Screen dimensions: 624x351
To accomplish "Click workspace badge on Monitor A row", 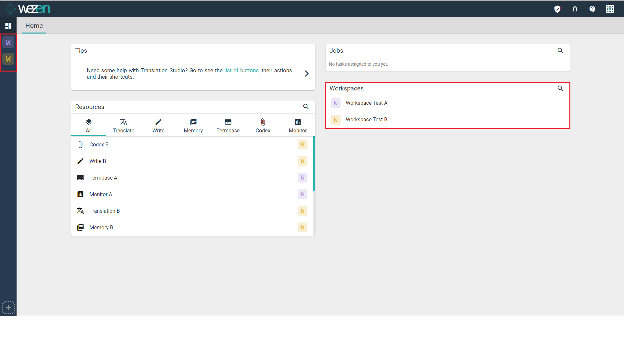I will point(303,194).
